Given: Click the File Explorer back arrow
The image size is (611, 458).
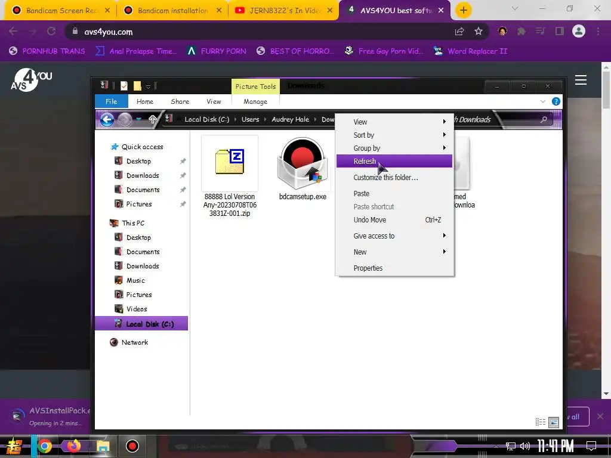Looking at the screenshot, I should 107,119.
